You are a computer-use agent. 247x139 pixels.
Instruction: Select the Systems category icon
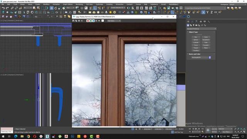point(205,25)
